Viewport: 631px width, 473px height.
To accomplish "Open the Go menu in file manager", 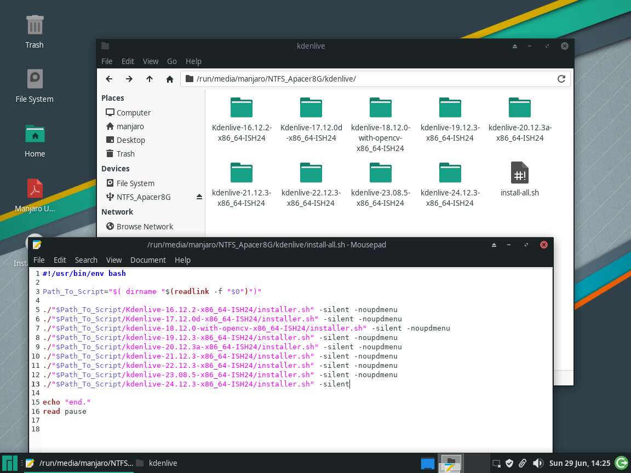I will coord(172,61).
